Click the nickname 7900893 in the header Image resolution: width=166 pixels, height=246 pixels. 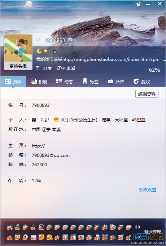(55, 40)
